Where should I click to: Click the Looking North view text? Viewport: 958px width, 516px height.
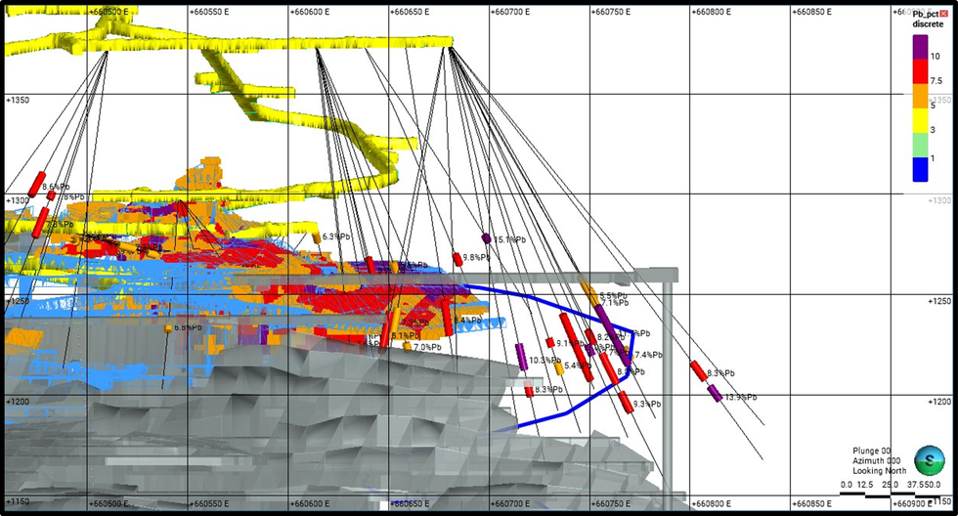tap(876, 471)
